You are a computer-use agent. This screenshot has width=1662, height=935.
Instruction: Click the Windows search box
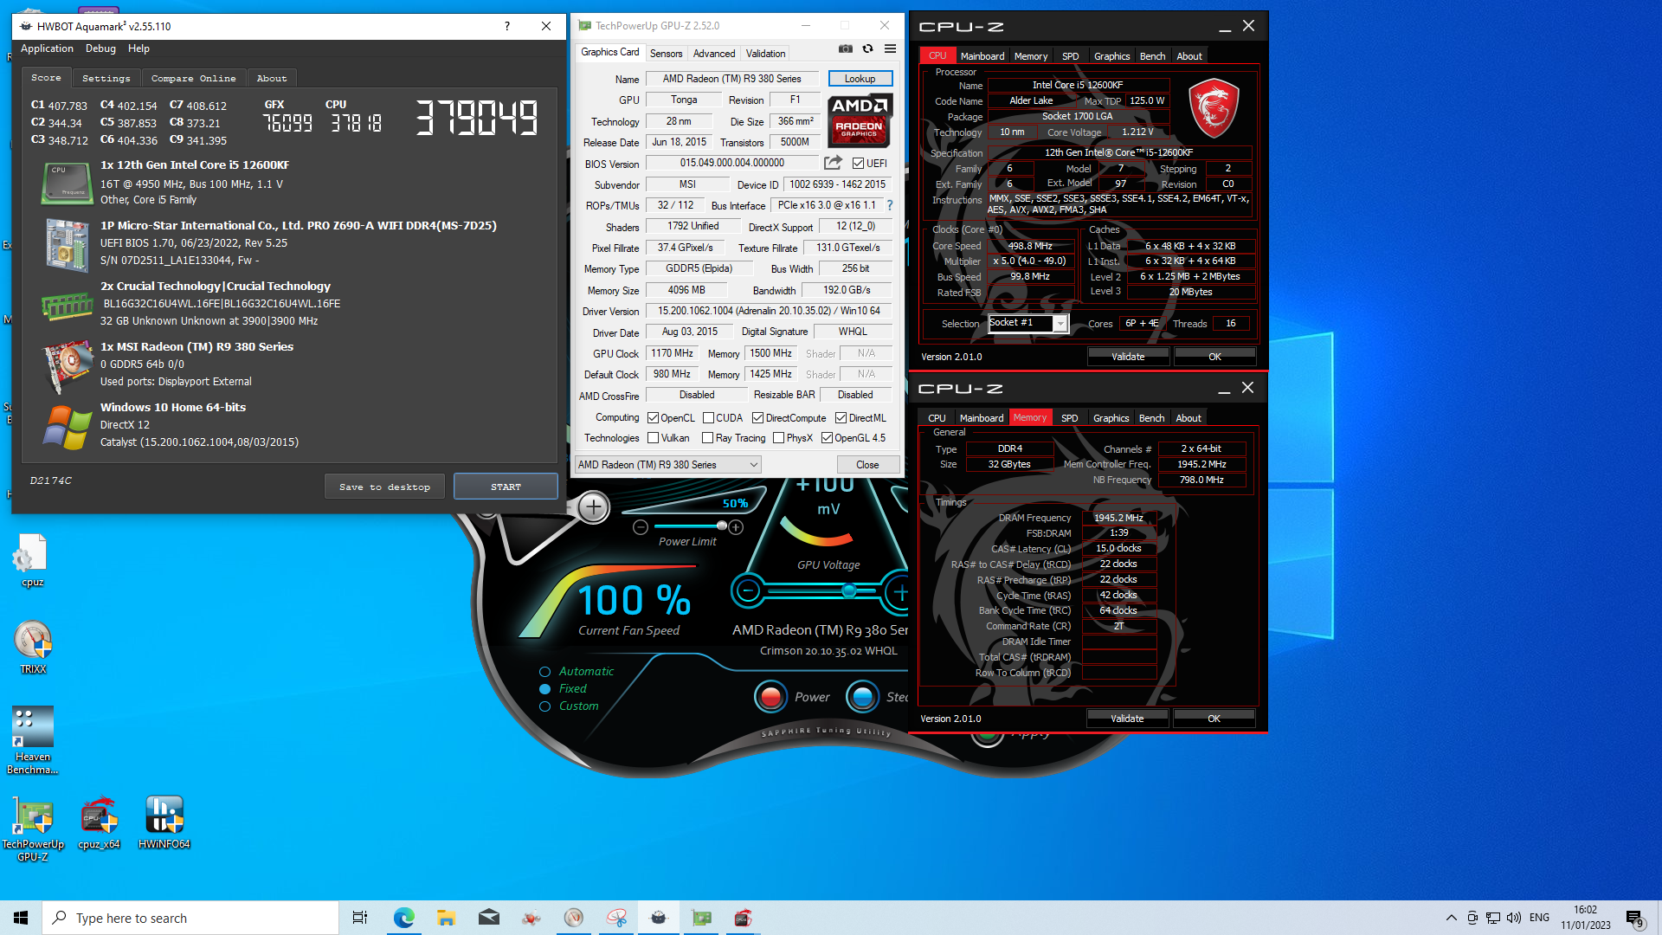point(190,918)
